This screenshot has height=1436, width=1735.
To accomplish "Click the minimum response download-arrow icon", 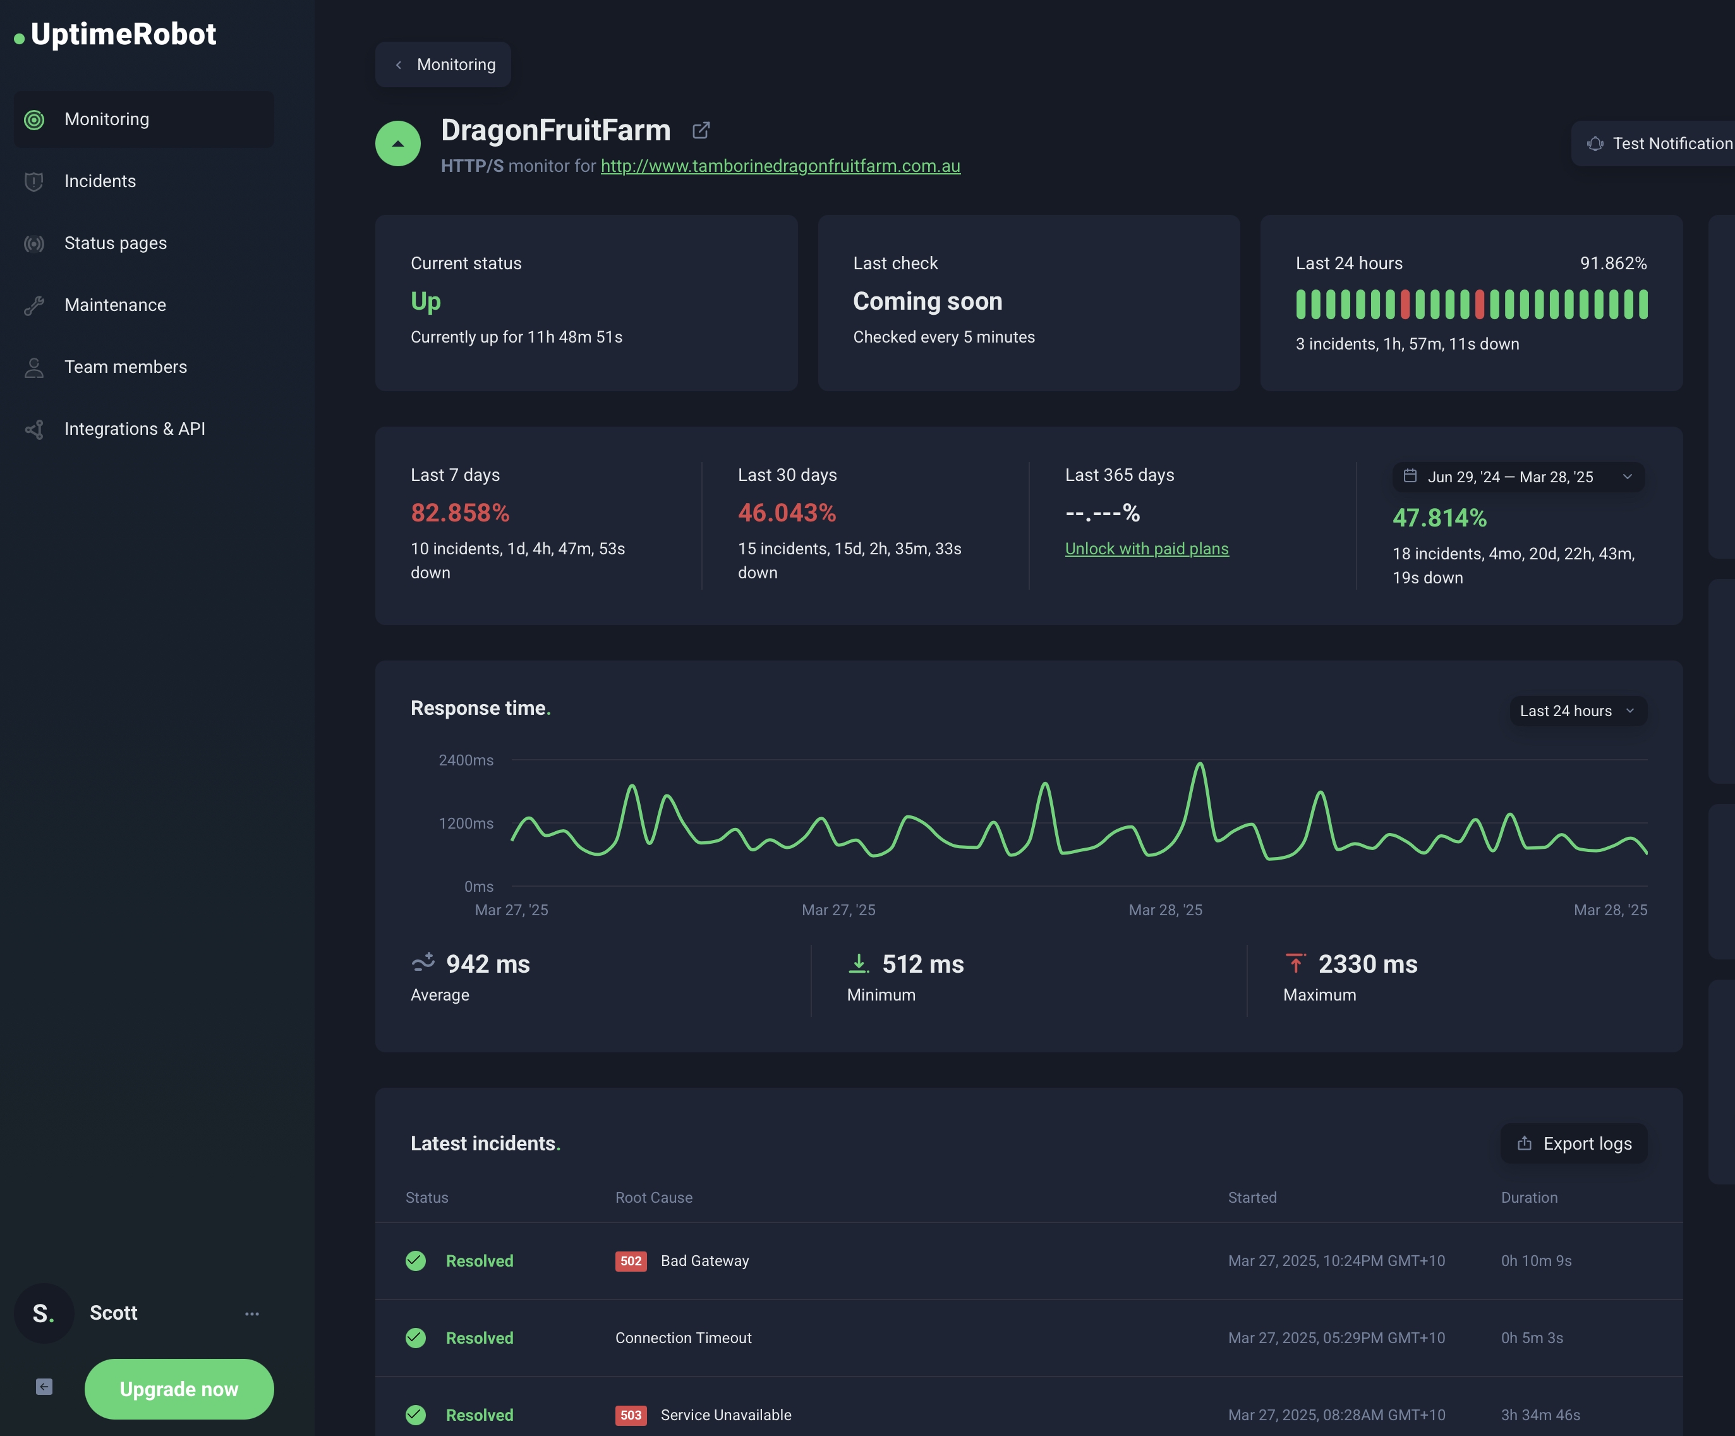I will (x=859, y=963).
